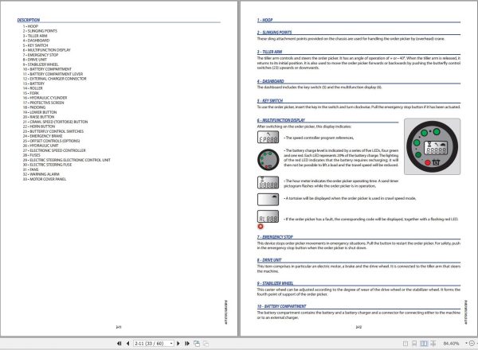Viewport: 478px width, 350px height.
Task: Click list item 16 - HYDRAULIC CYLINDER
Action: click(45, 98)
